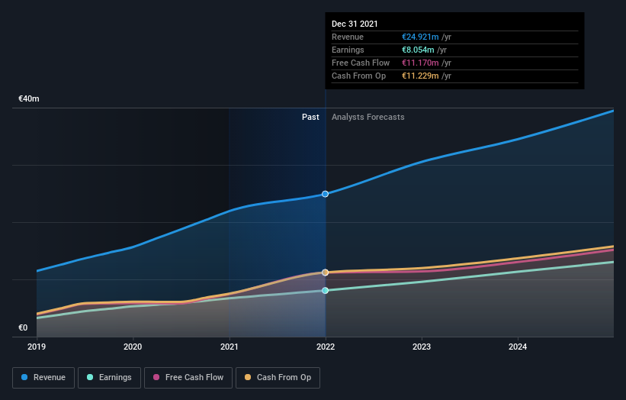Screen dimensions: 626x400
Task: Click the Earnings row label in tooltip
Action: [348, 50]
